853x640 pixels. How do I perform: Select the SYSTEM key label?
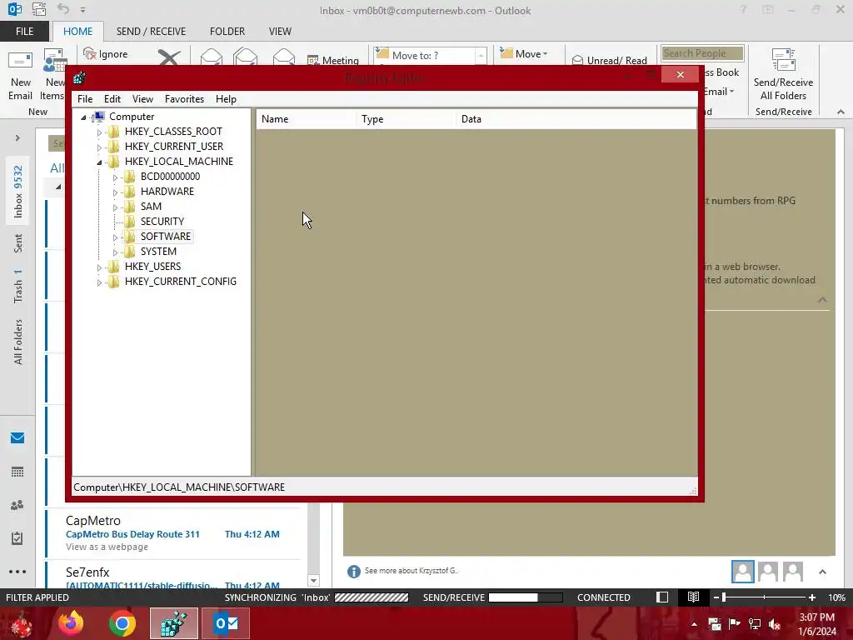click(x=158, y=252)
